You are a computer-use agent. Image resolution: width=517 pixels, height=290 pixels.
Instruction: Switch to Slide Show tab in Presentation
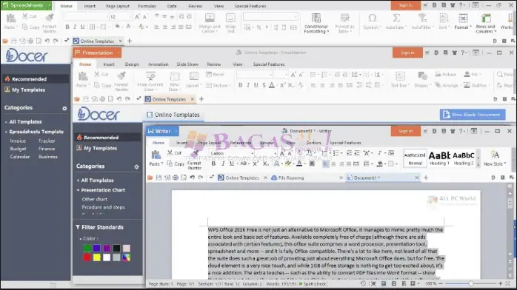(x=187, y=64)
